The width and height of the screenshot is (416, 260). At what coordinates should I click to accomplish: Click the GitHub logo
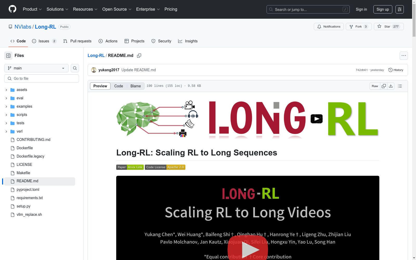(x=12, y=9)
